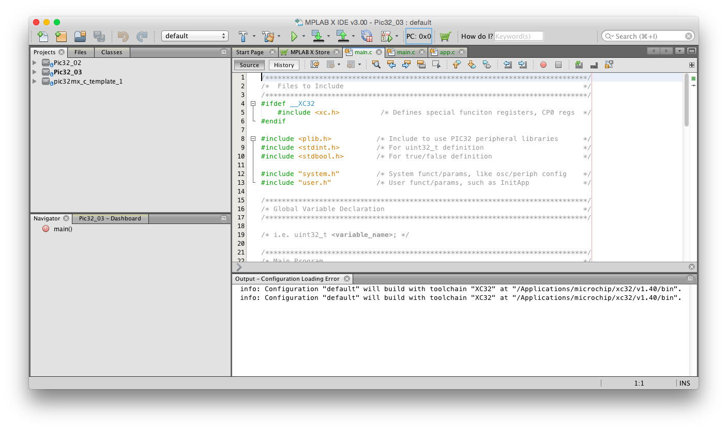Open the Pic32_03 – Dashboard tab
728x431 pixels.
110,218
